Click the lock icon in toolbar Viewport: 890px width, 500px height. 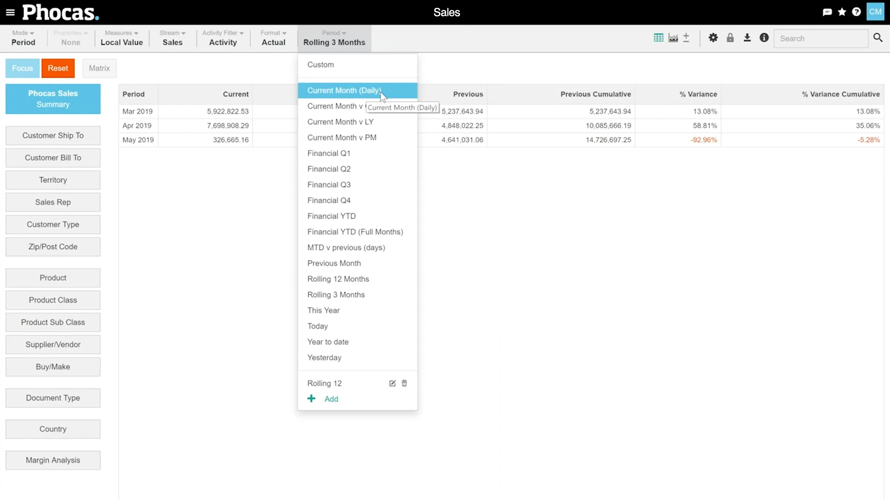(x=730, y=38)
